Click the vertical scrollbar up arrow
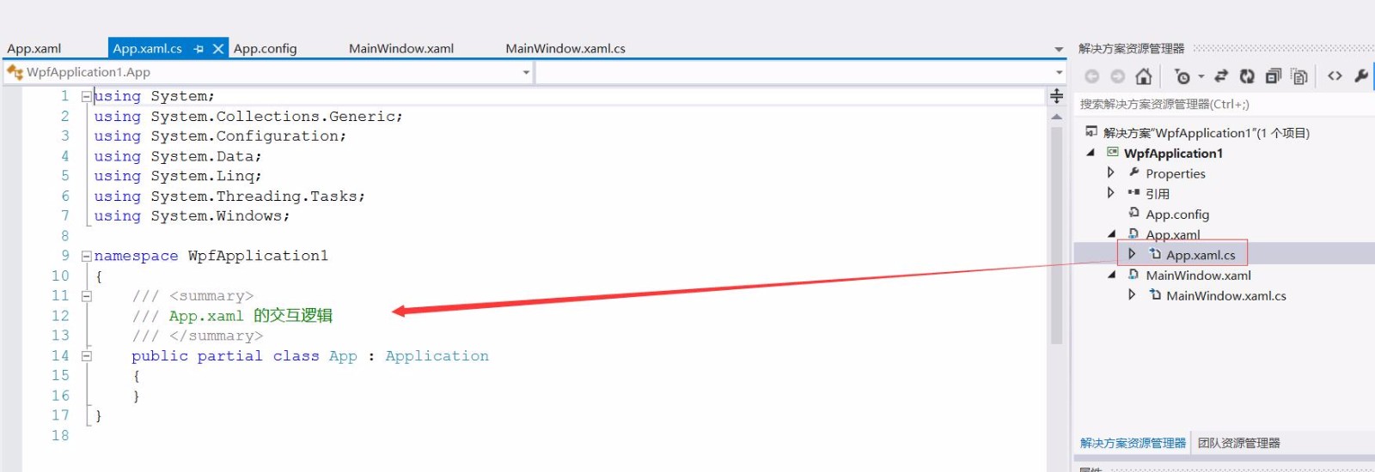The height and width of the screenshot is (472, 1375). coord(1057,117)
